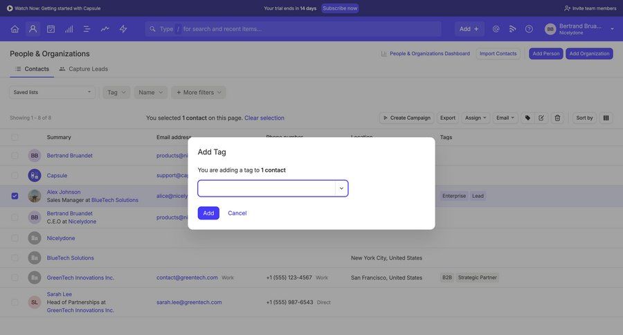
Task: Toggle the select-all header checkbox
Action: tap(15, 137)
